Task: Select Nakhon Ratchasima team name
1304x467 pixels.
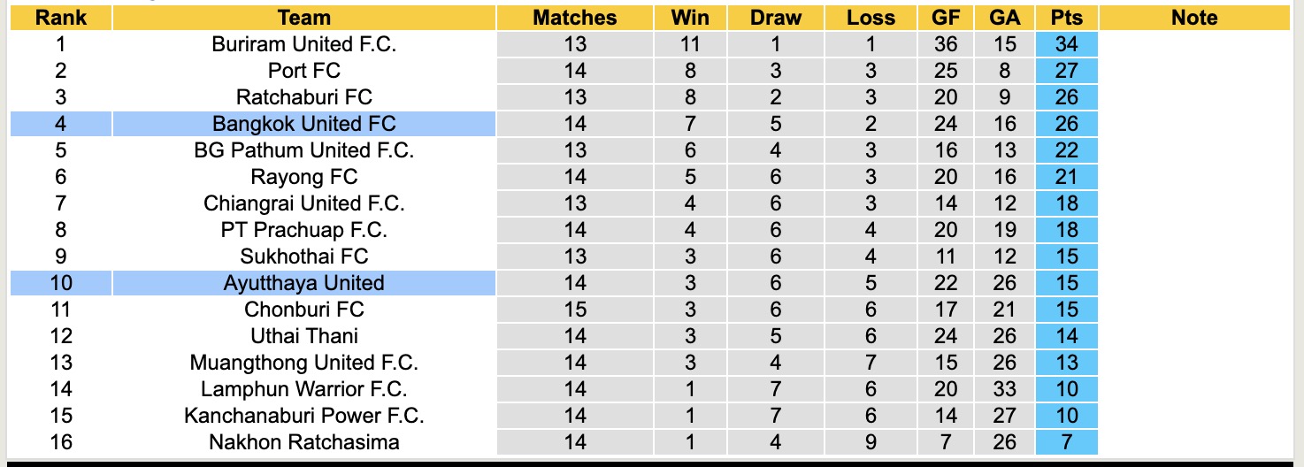Action: coord(303,442)
